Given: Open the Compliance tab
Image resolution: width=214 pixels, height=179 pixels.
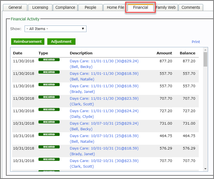Looking at the screenshot, I should point(65,7).
